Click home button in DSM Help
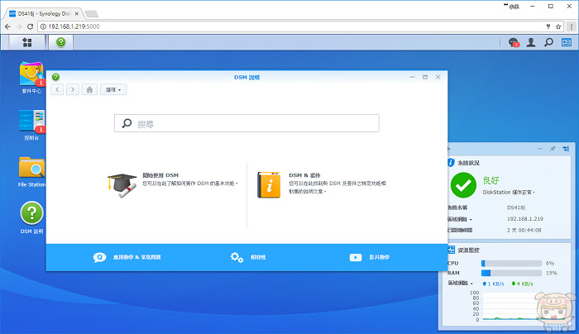 pos(89,89)
